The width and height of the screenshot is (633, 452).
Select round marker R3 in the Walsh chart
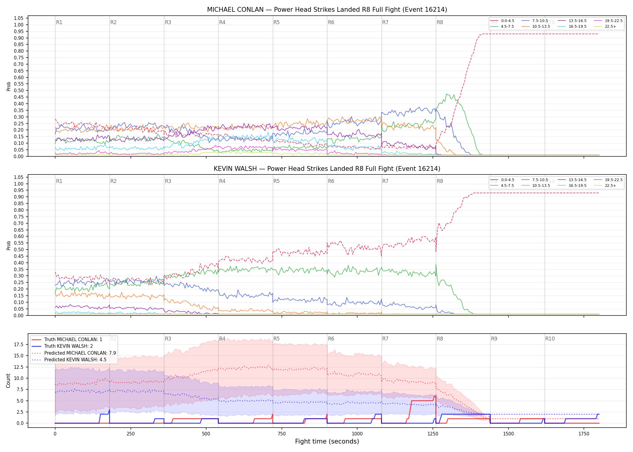[168, 181]
